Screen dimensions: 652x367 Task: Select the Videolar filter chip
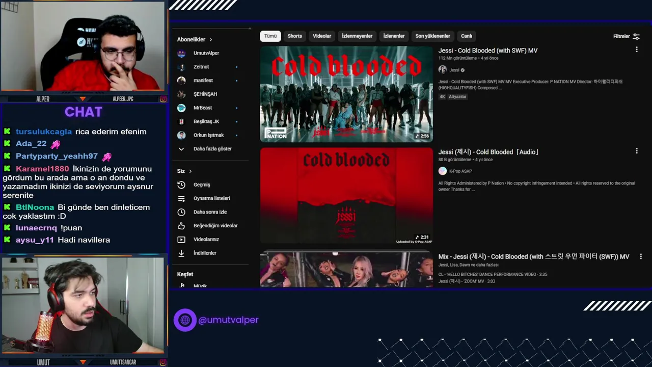[322, 36]
